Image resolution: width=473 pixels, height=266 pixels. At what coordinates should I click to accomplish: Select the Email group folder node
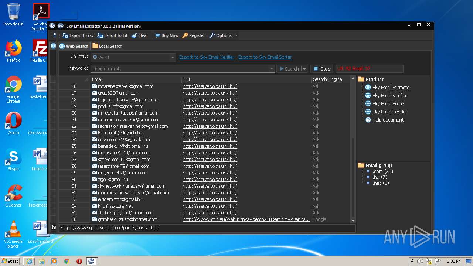coord(375,166)
